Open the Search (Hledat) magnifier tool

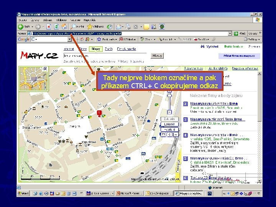[77, 26]
